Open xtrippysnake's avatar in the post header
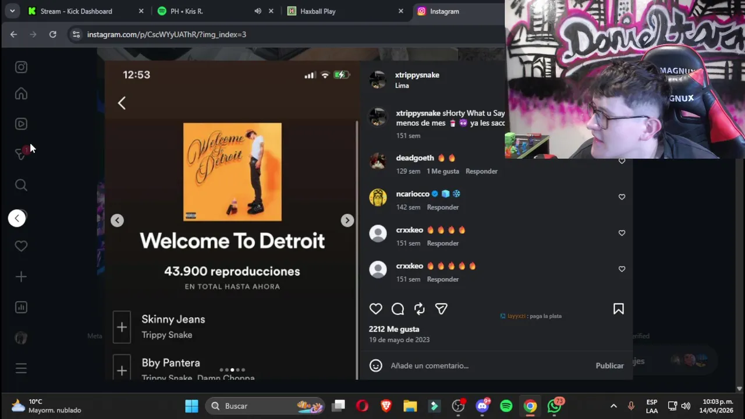 point(378,80)
